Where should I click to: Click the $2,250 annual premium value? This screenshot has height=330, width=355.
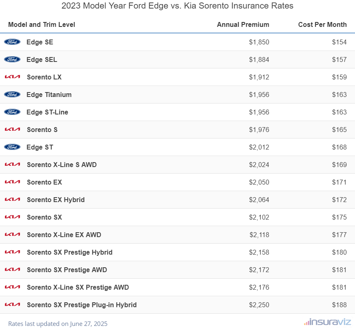(259, 305)
